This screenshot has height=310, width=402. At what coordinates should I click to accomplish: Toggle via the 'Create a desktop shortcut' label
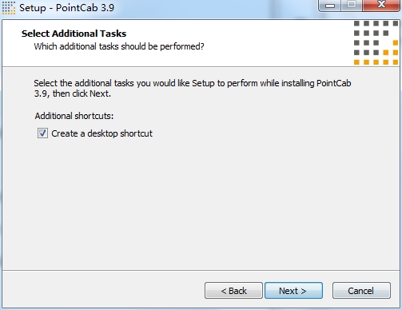coord(101,133)
